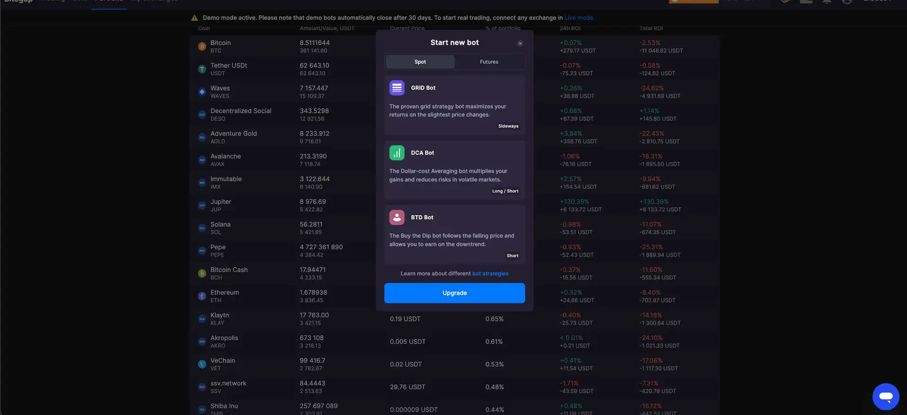The image size is (907, 415).
Task: Click the Total ROI column header
Action: [651, 28]
